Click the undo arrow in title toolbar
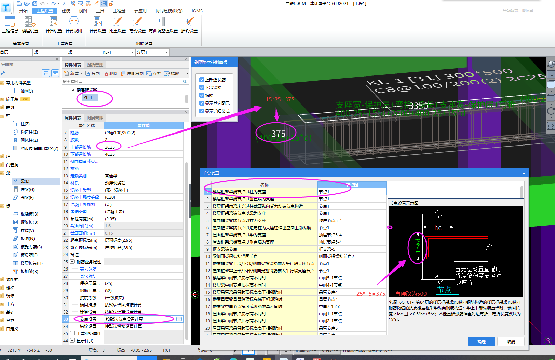Viewport: 555px width, 360px height. (x=42, y=3)
